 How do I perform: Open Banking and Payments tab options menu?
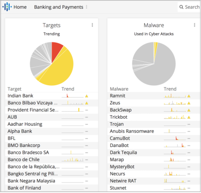coord(87,7)
